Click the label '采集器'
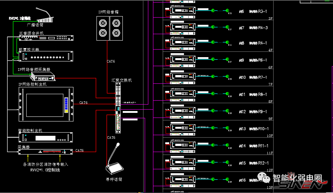The width and height of the screenshot is (333, 193). pyautogui.click(x=23, y=147)
